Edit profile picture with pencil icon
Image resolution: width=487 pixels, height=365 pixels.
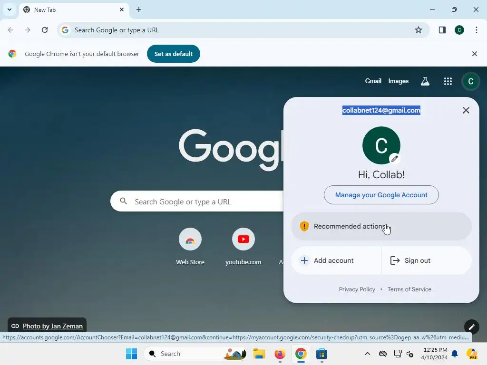tap(394, 159)
